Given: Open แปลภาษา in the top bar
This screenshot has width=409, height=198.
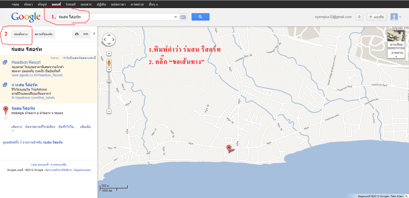Looking at the screenshot, I should coord(118,4).
